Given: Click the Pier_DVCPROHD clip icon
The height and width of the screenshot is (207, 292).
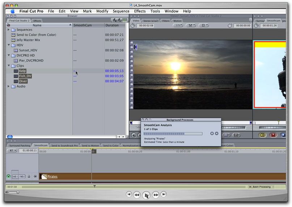Looking at the screenshot, I should [16, 61].
